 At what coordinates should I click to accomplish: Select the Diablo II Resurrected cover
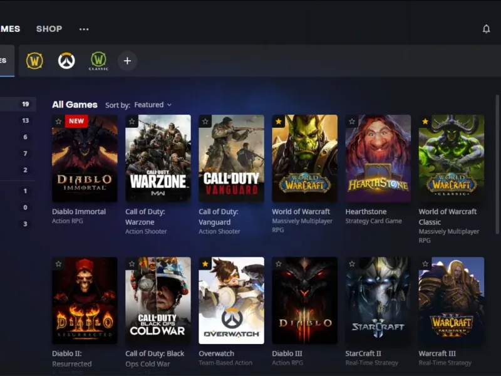(85, 301)
